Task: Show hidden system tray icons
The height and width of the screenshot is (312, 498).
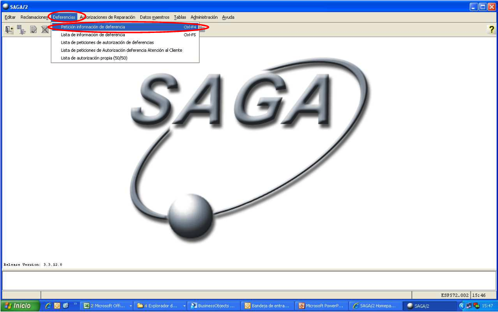Action: [462, 306]
